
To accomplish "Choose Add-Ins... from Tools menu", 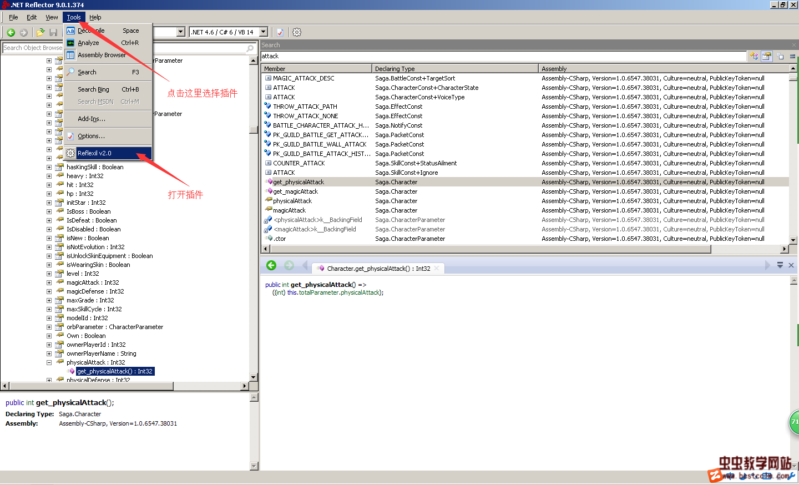I will [108, 119].
